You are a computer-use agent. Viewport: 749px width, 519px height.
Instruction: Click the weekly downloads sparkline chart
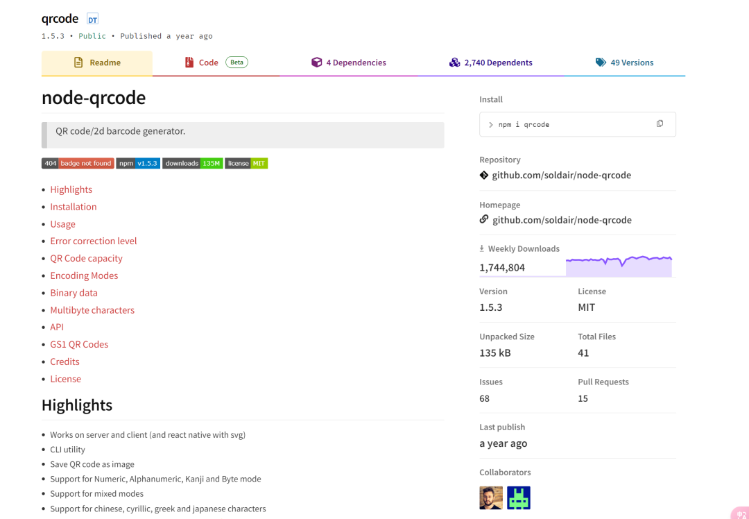[x=619, y=266]
